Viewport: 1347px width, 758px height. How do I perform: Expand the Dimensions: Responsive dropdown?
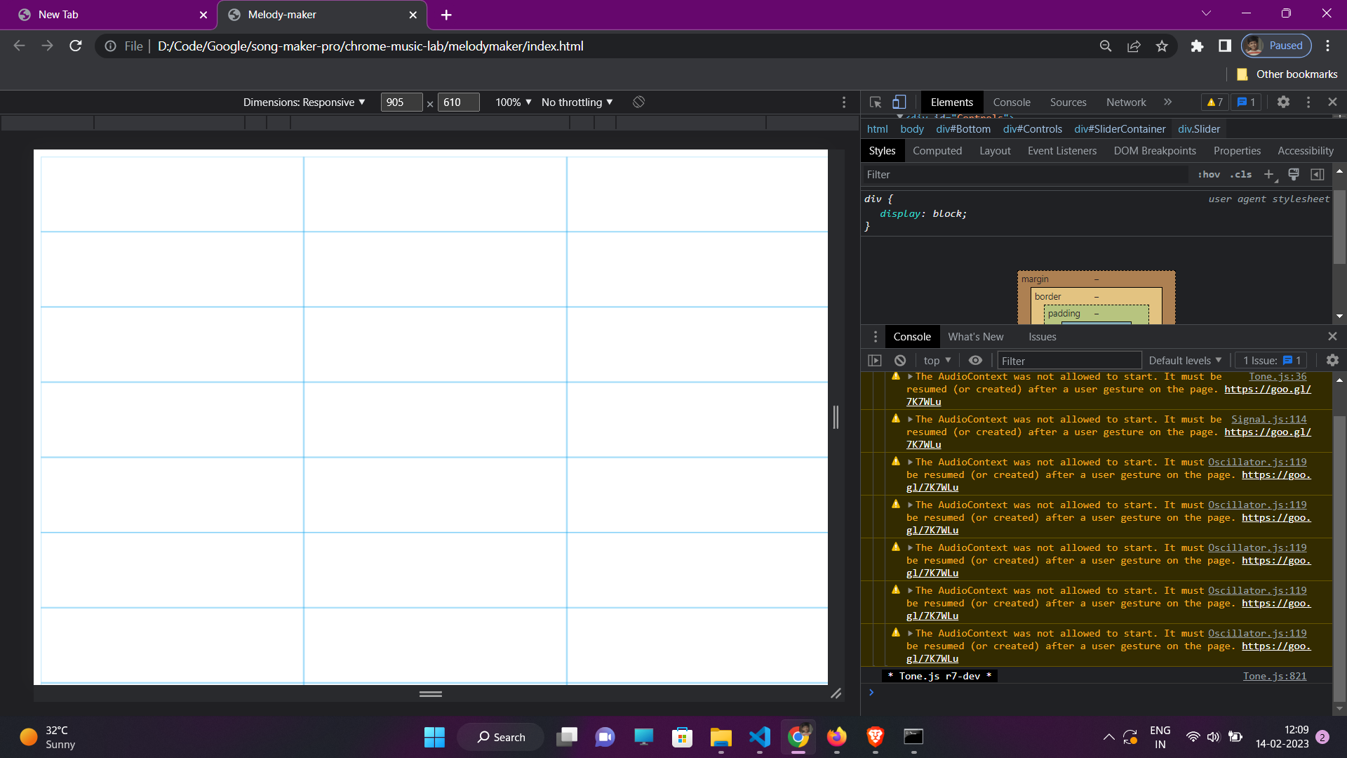pyautogui.click(x=304, y=102)
